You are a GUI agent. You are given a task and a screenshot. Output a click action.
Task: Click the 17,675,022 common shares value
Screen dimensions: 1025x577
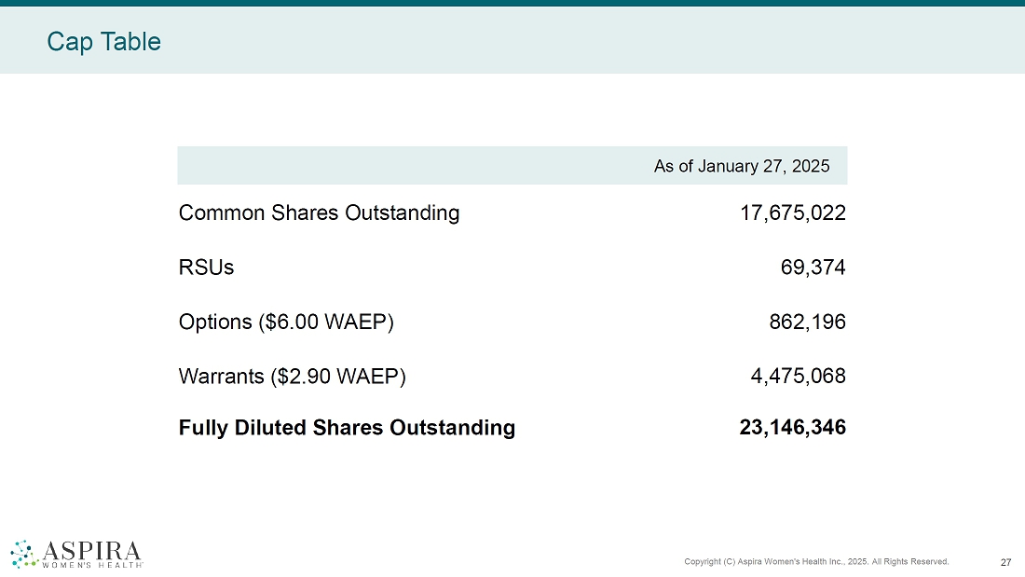[792, 213]
